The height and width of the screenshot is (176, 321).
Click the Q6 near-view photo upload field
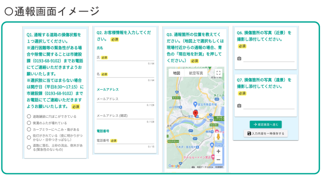click(x=269, y=59)
